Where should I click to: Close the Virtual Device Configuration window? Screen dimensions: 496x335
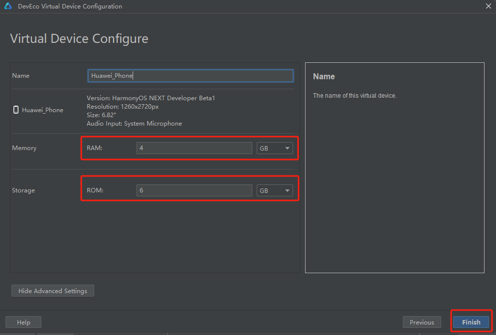tap(488, 6)
